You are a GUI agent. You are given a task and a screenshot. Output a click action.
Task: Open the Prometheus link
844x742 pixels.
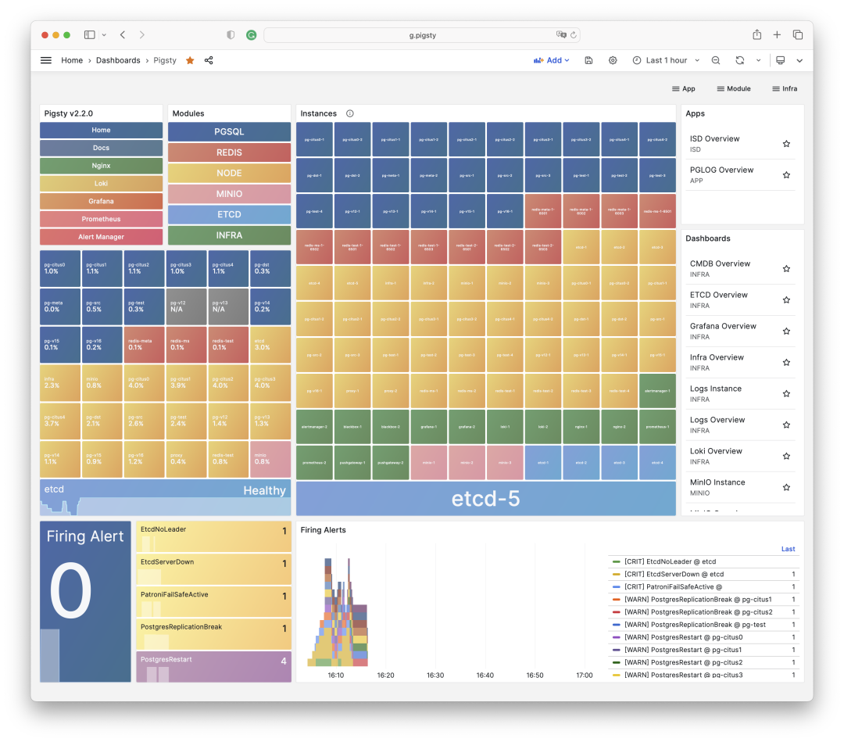tap(101, 219)
